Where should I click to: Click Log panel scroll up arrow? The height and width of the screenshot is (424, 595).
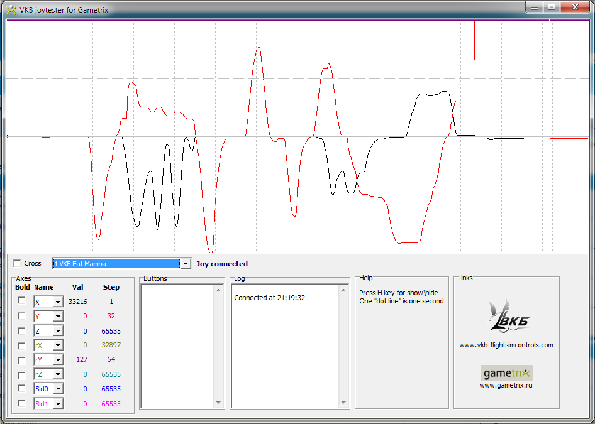click(x=343, y=290)
